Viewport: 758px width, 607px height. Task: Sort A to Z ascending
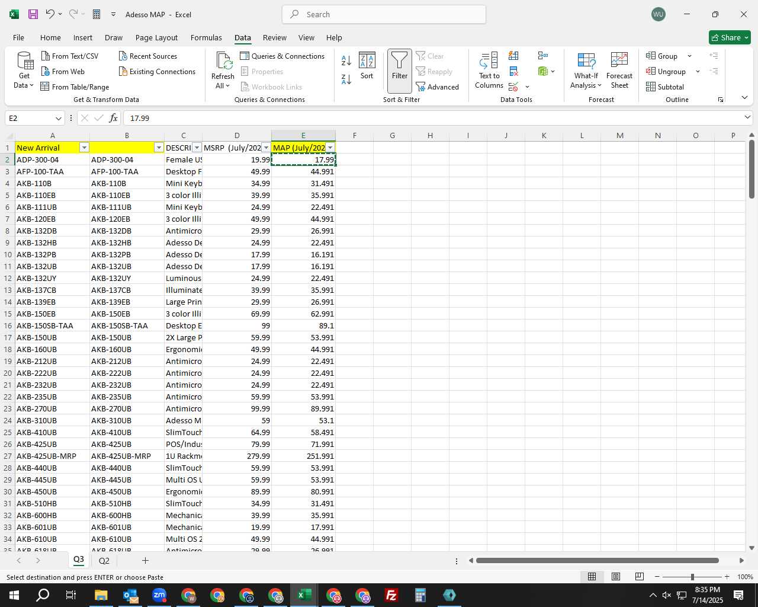click(x=346, y=60)
